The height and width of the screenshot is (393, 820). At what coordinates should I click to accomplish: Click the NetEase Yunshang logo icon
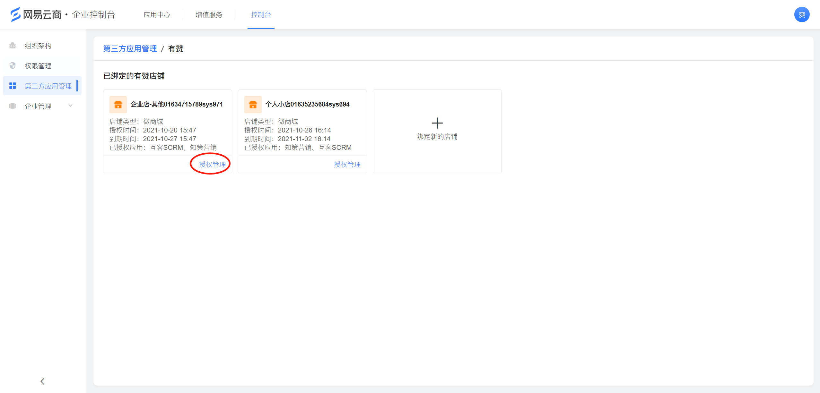[x=15, y=14]
